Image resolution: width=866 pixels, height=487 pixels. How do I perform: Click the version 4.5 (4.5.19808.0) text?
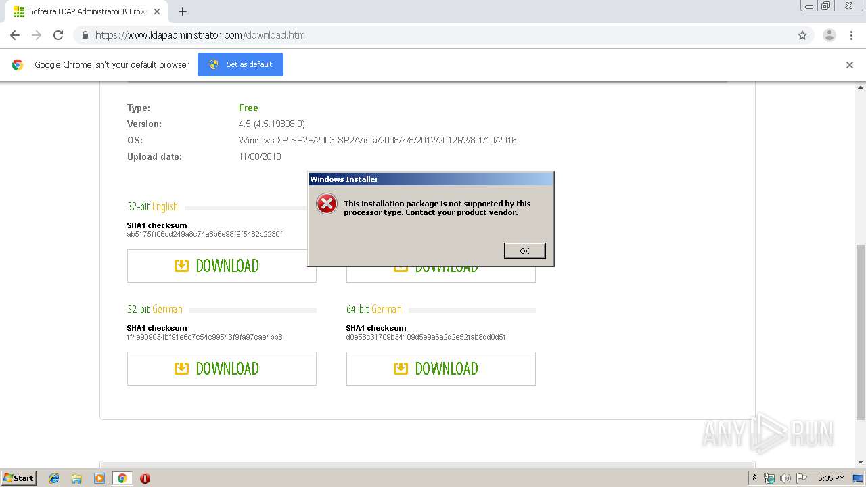click(272, 124)
